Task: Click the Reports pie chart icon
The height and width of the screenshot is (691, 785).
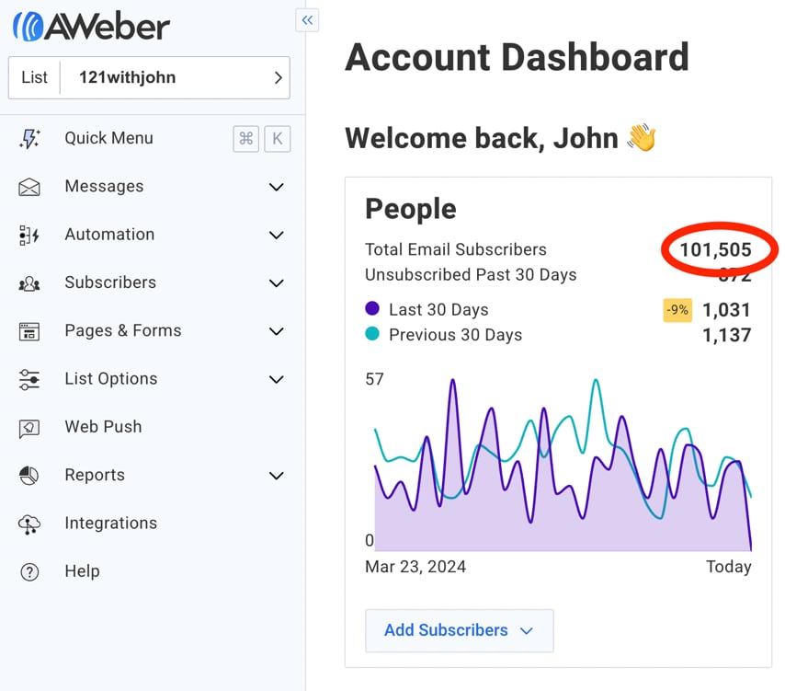Action: [x=29, y=476]
